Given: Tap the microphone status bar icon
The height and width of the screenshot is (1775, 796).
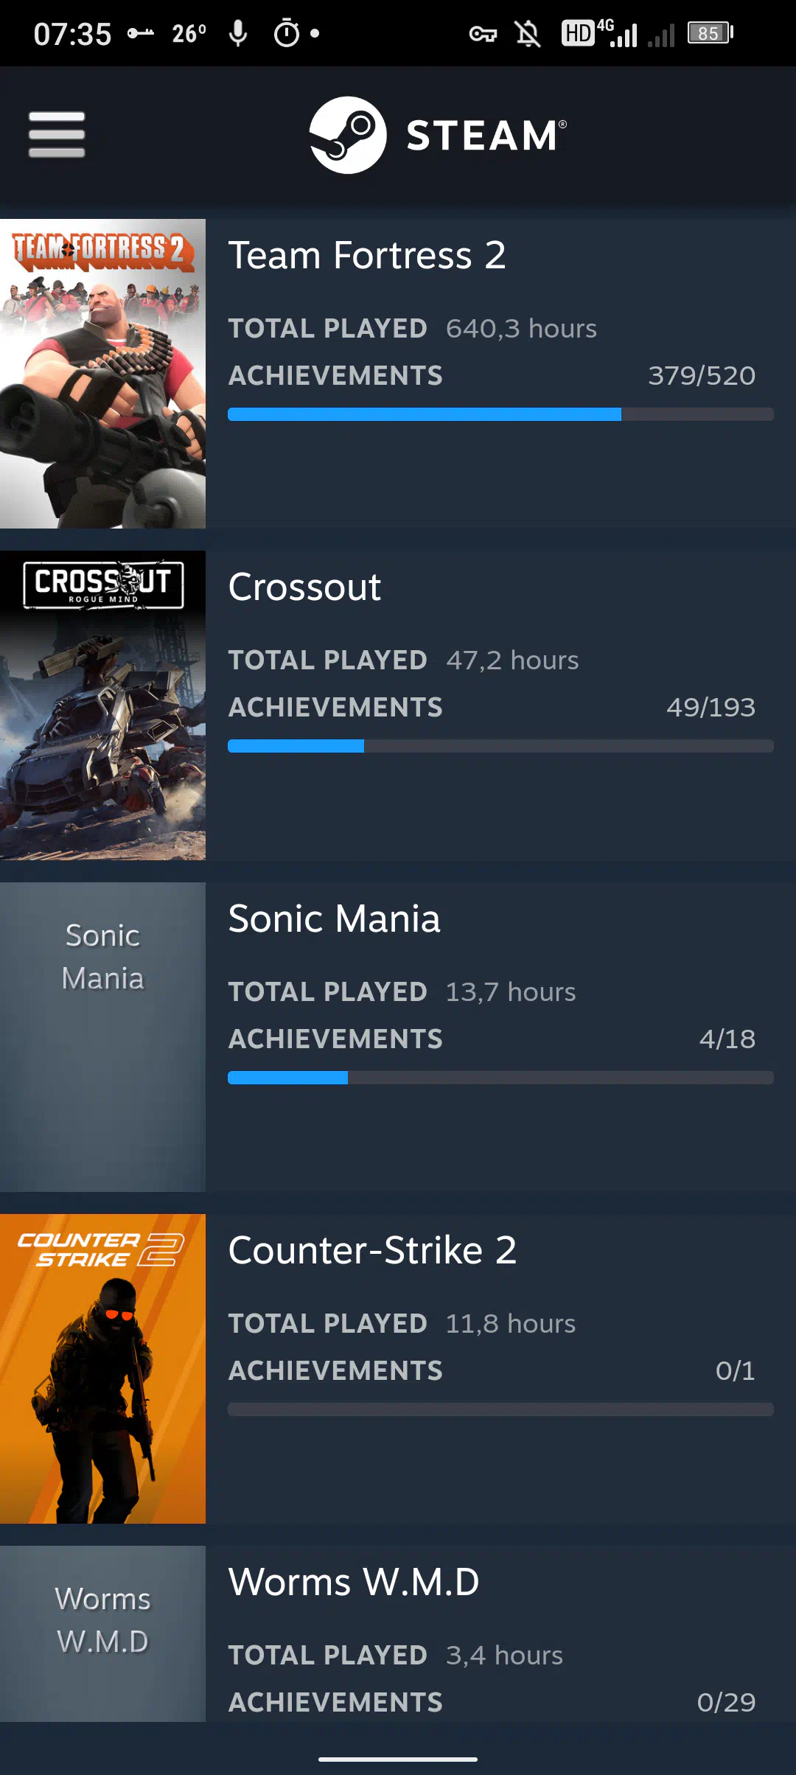Looking at the screenshot, I should click(x=237, y=33).
